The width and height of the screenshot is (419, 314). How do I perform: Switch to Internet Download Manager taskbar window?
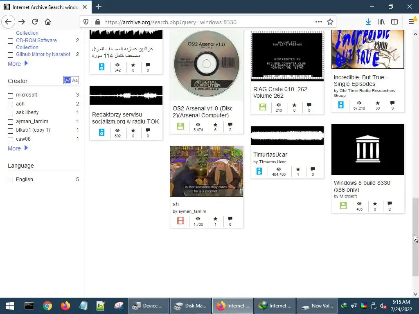pos(275,306)
